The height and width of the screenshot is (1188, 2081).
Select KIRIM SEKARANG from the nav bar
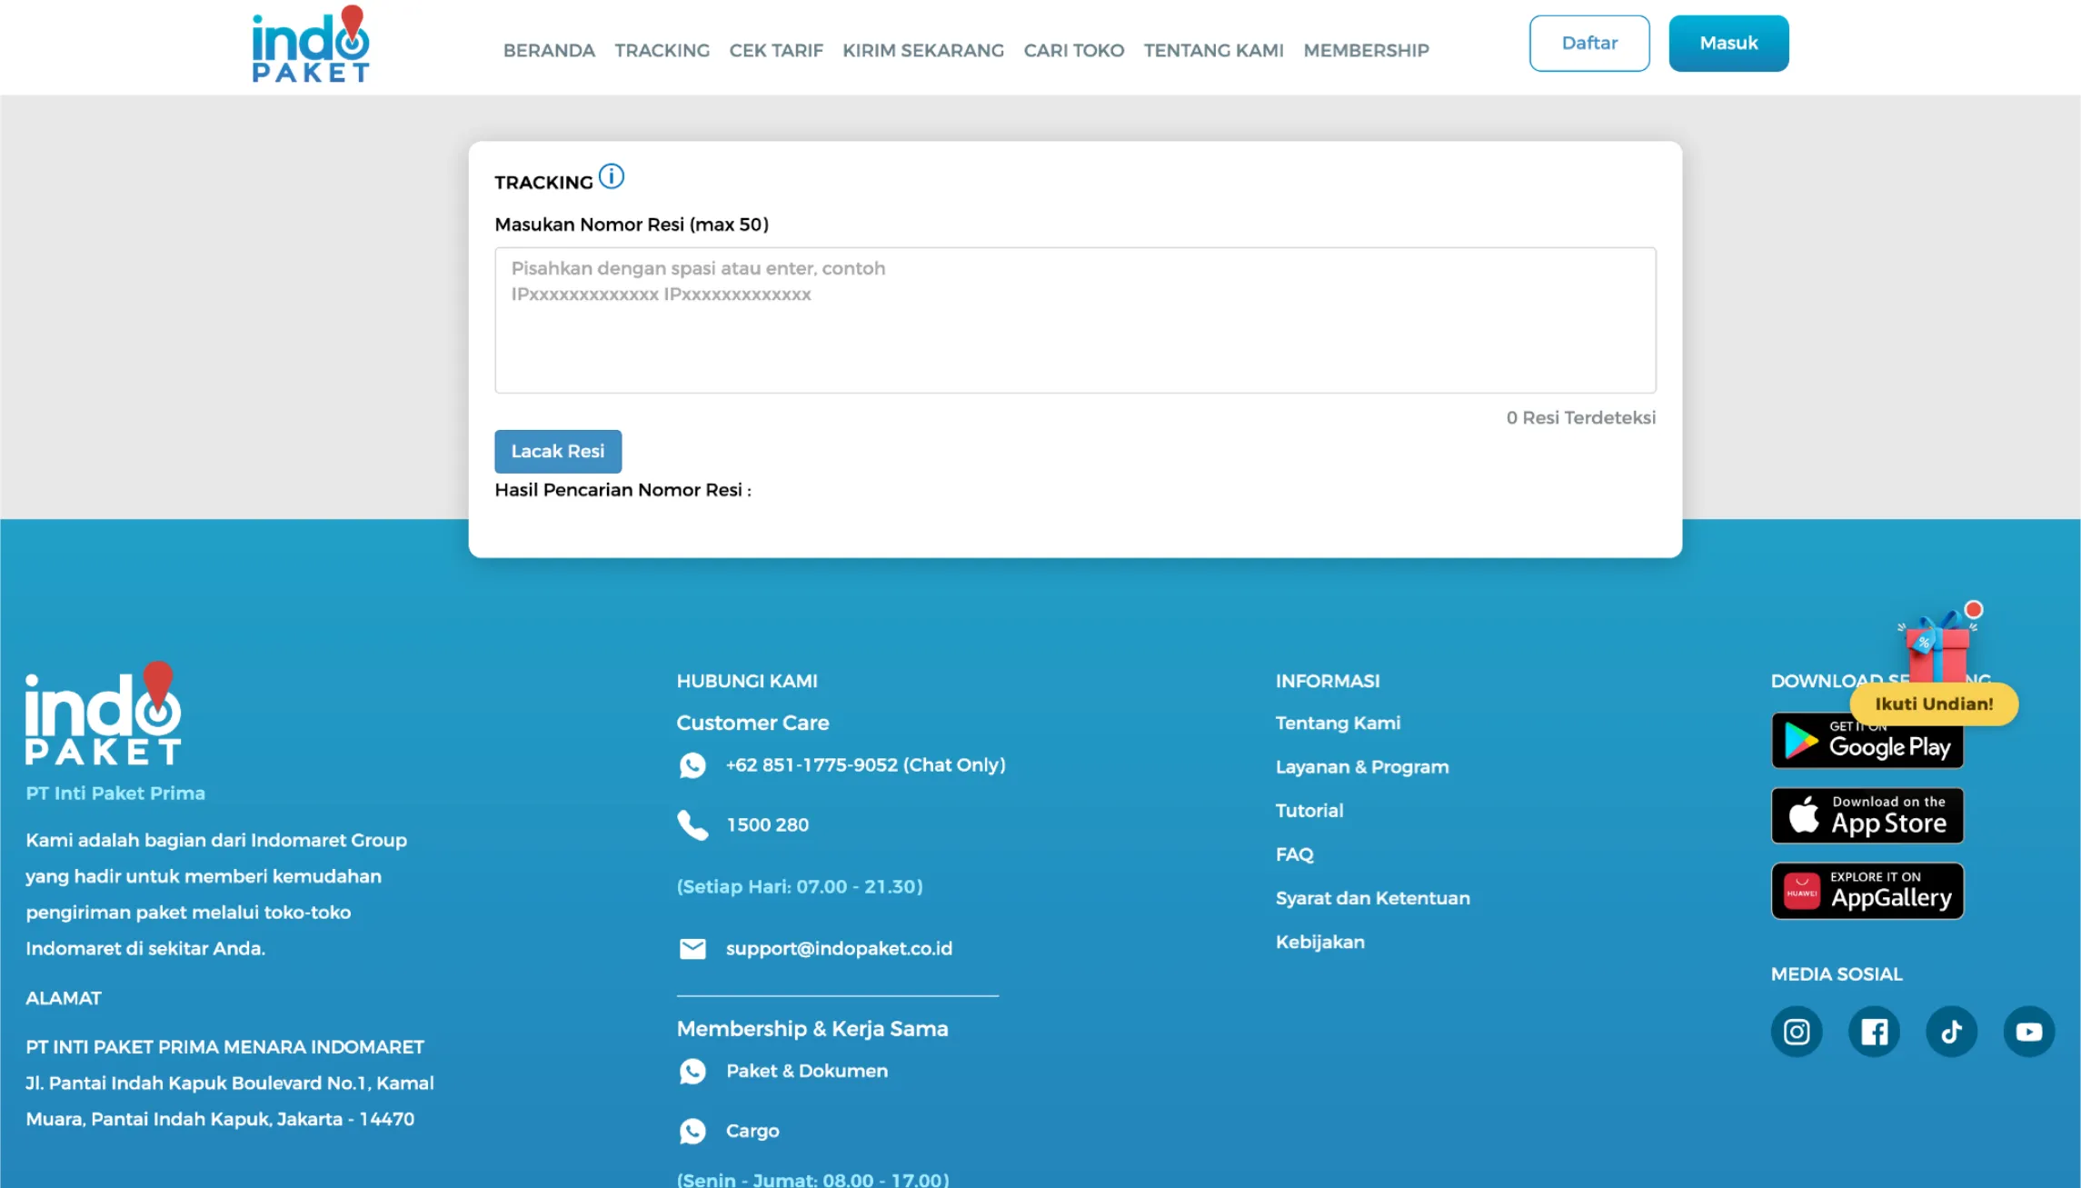pyautogui.click(x=923, y=51)
